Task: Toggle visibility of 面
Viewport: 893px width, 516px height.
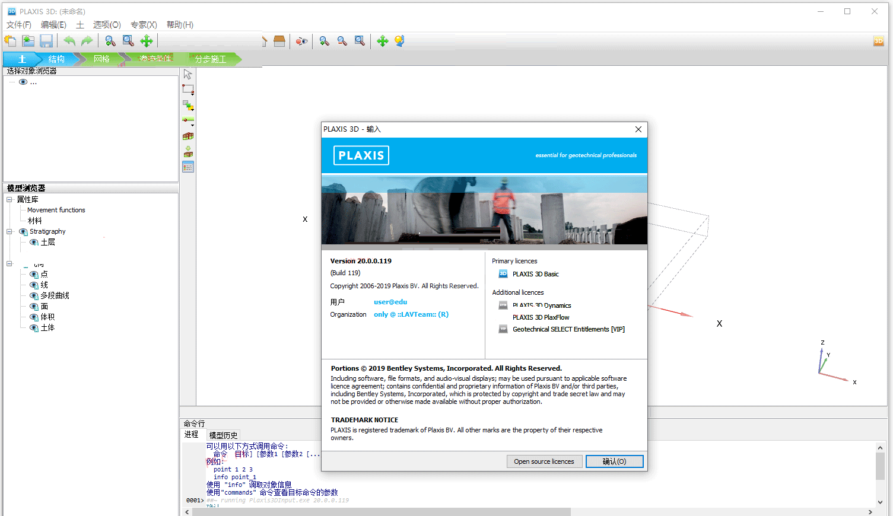Action: 34,306
